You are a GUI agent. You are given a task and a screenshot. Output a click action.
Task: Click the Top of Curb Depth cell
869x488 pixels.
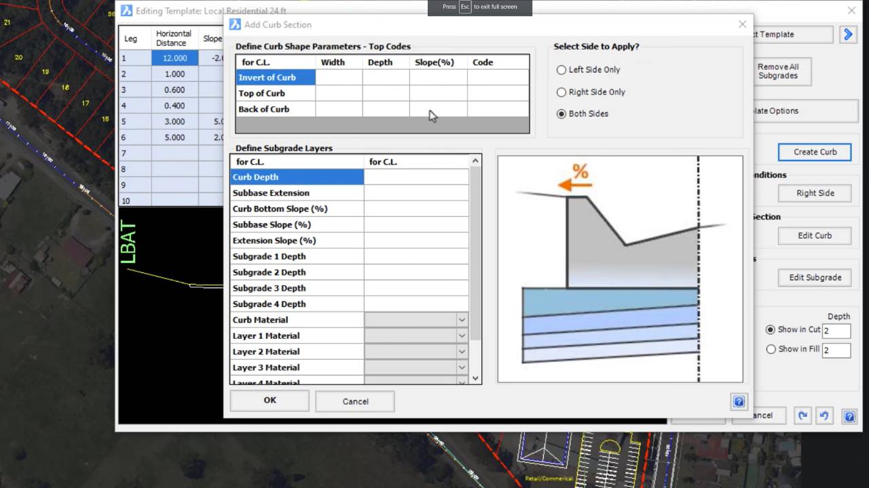[x=386, y=94]
